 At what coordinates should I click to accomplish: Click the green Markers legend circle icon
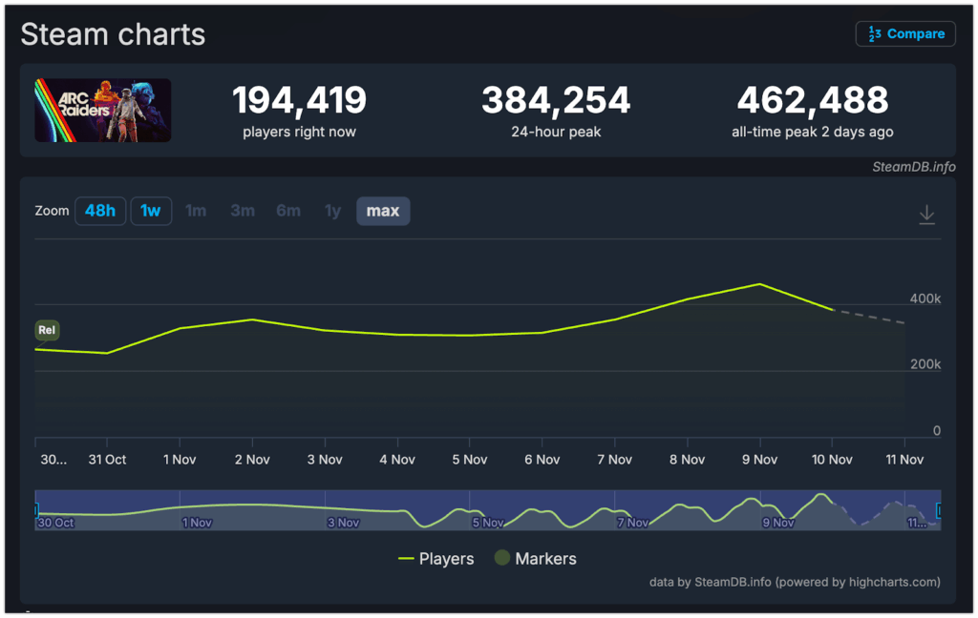point(501,559)
